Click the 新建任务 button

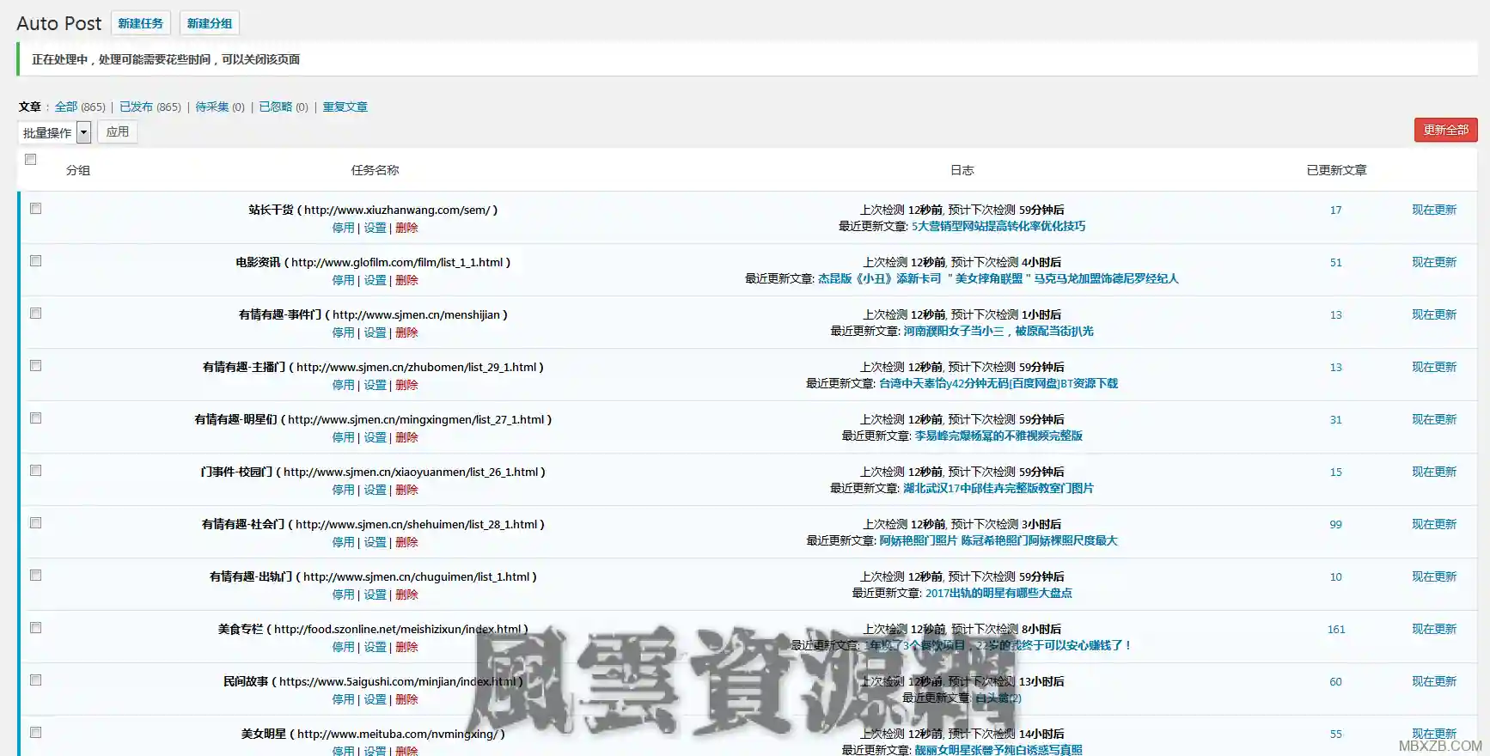click(x=141, y=23)
